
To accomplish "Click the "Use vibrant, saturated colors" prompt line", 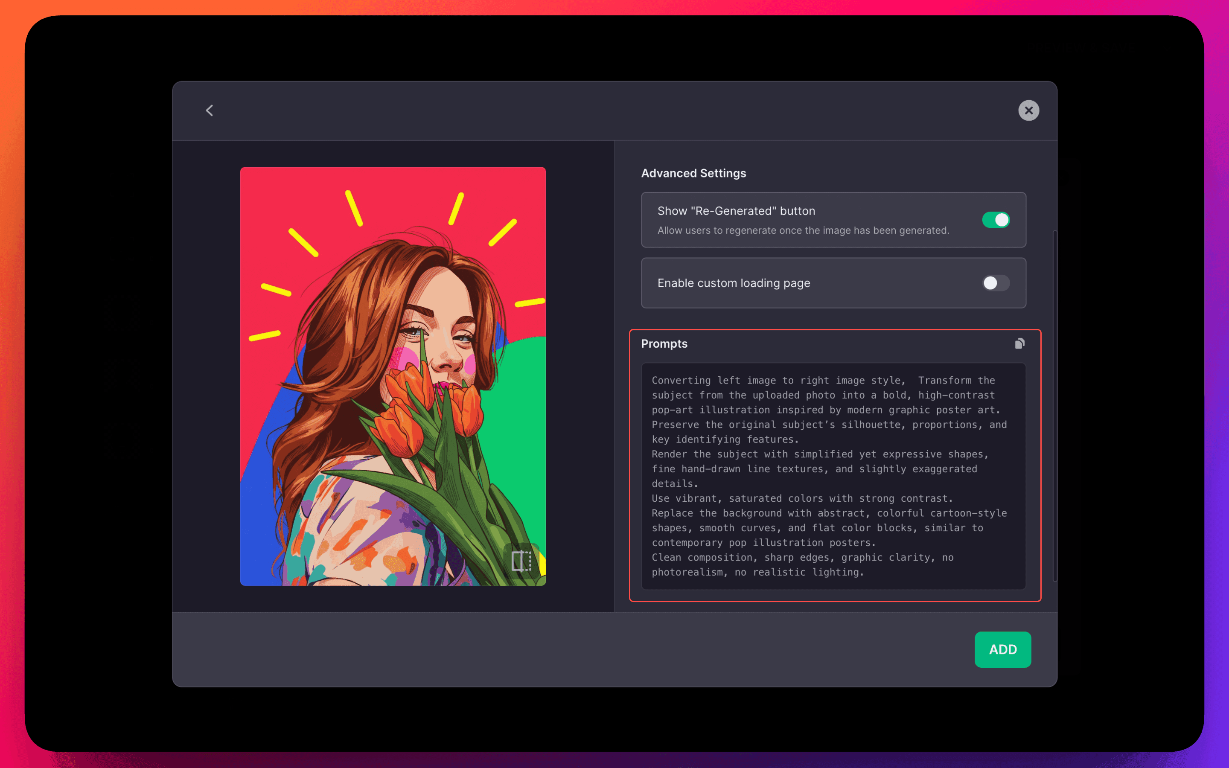I will point(801,499).
